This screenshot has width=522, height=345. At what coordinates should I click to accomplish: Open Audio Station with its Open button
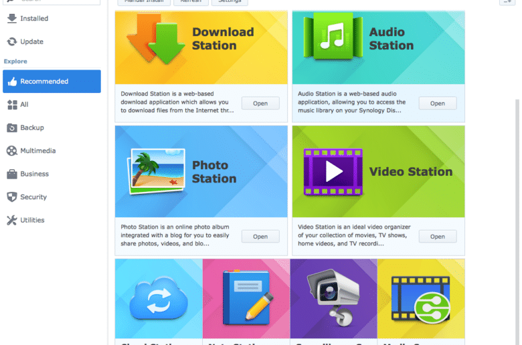coord(438,104)
